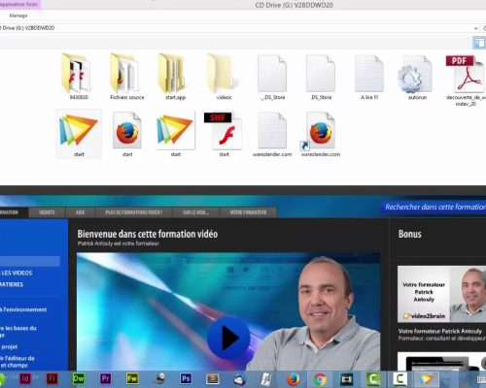Select the warezlander.com Firefox shortcut
486x388 pixels.
point(321,134)
